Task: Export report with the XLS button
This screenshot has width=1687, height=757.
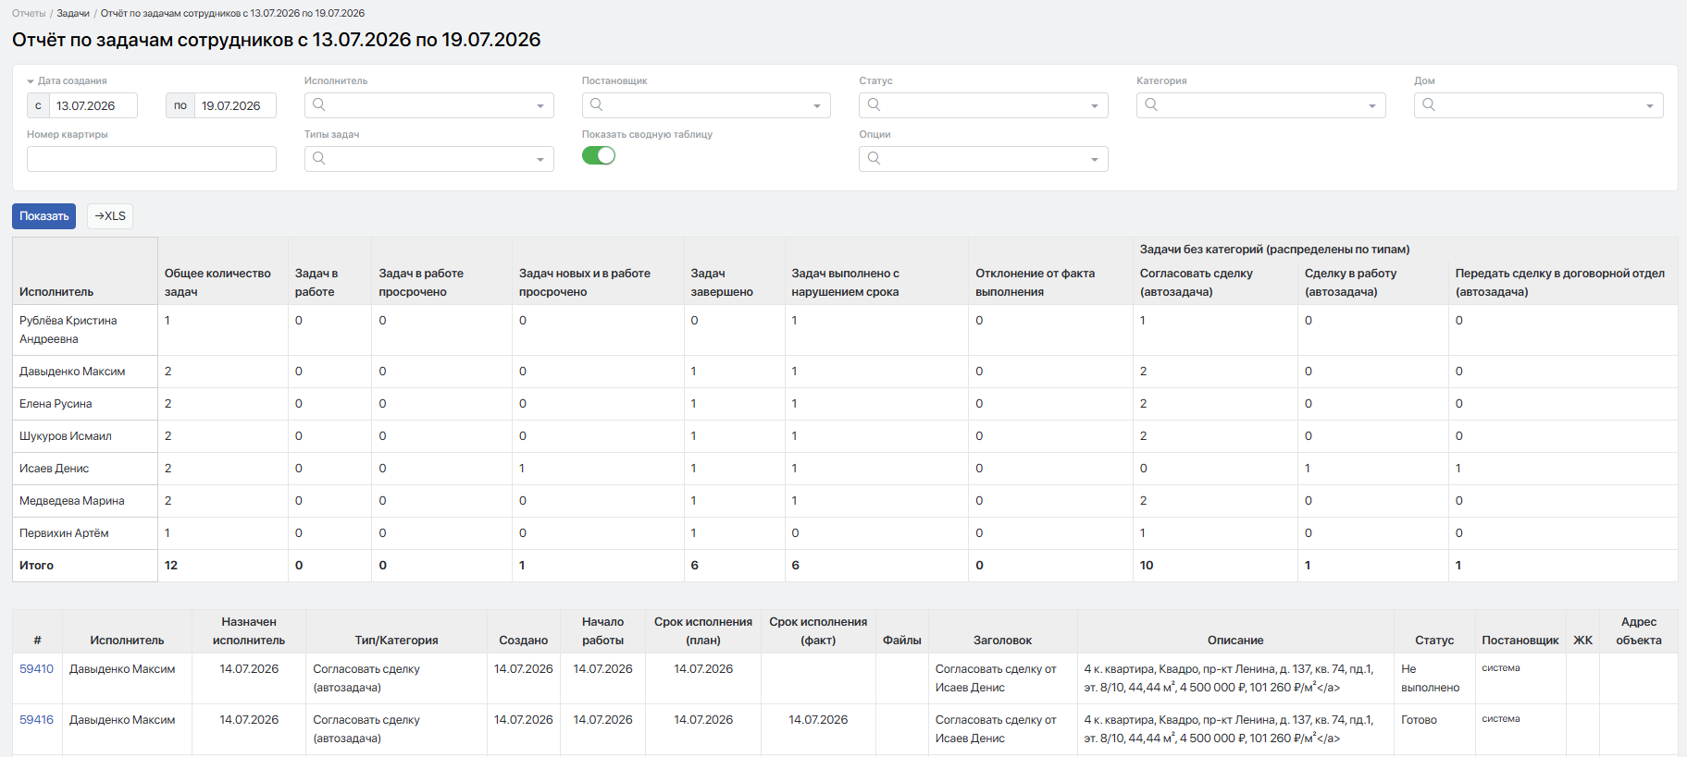Action: click(x=110, y=216)
